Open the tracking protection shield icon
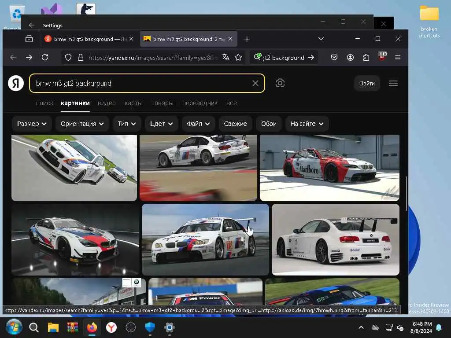This screenshot has height=338, width=451. pos(68,58)
